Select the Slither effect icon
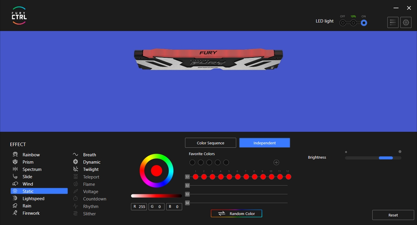This screenshot has height=225, width=417. [75, 214]
